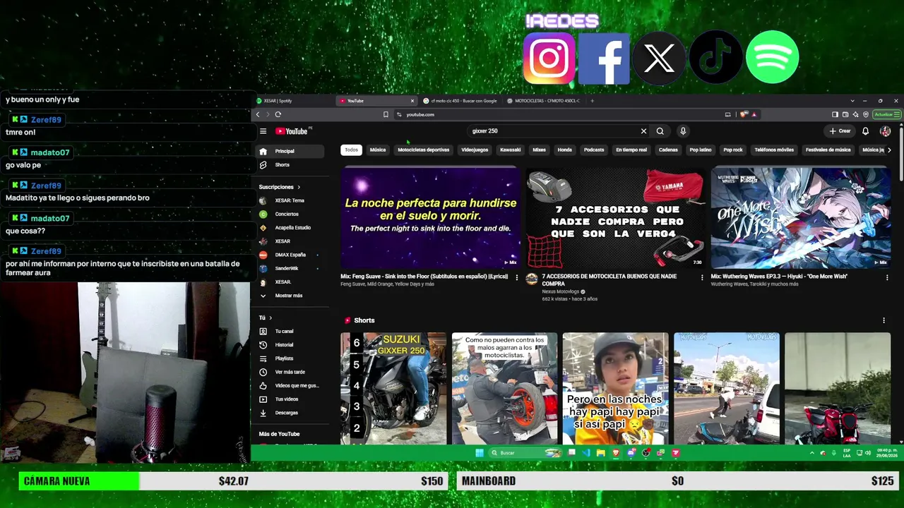Show hidden system tray icons

tap(811, 453)
